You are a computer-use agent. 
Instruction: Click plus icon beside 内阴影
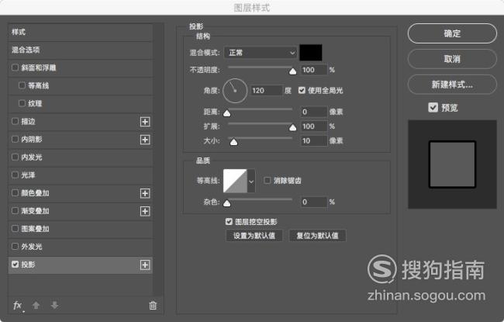click(x=145, y=140)
